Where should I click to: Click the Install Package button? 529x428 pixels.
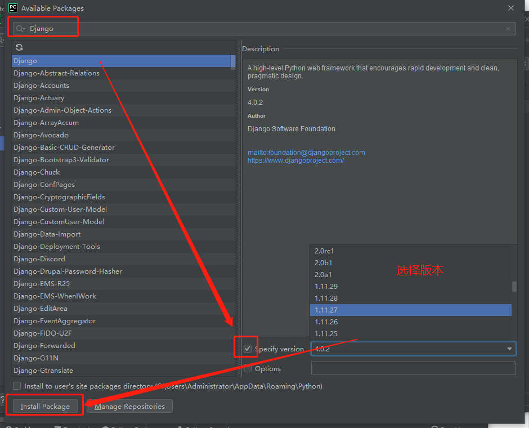point(45,406)
